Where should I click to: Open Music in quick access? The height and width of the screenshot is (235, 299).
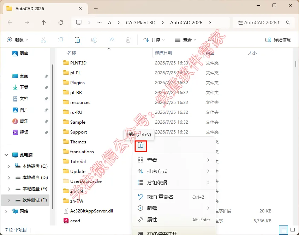coord(20,121)
